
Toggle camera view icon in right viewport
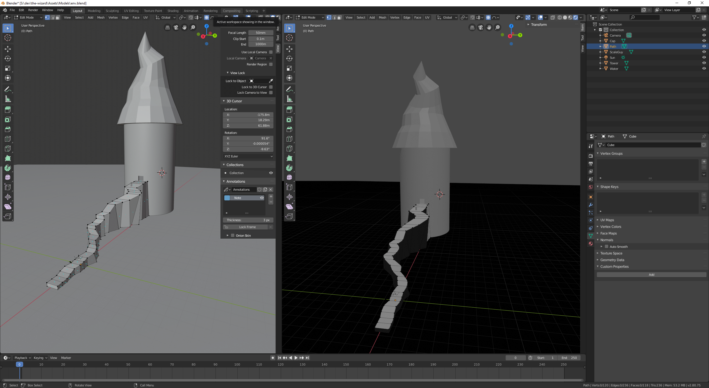pos(481,27)
